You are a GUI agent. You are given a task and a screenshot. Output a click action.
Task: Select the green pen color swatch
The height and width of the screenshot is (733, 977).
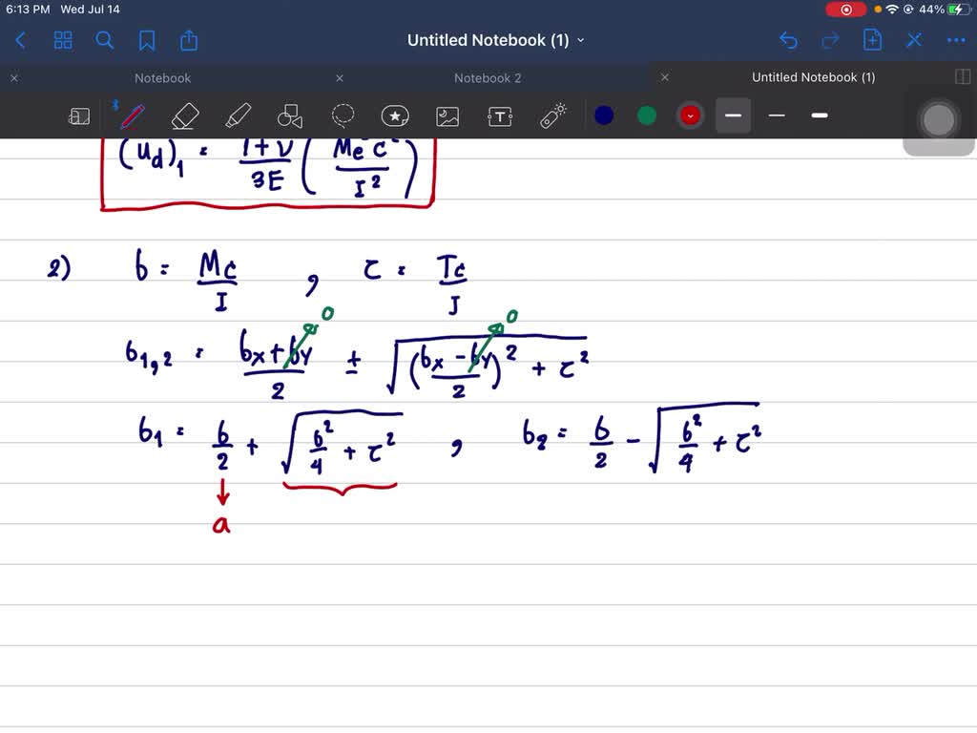coord(646,115)
